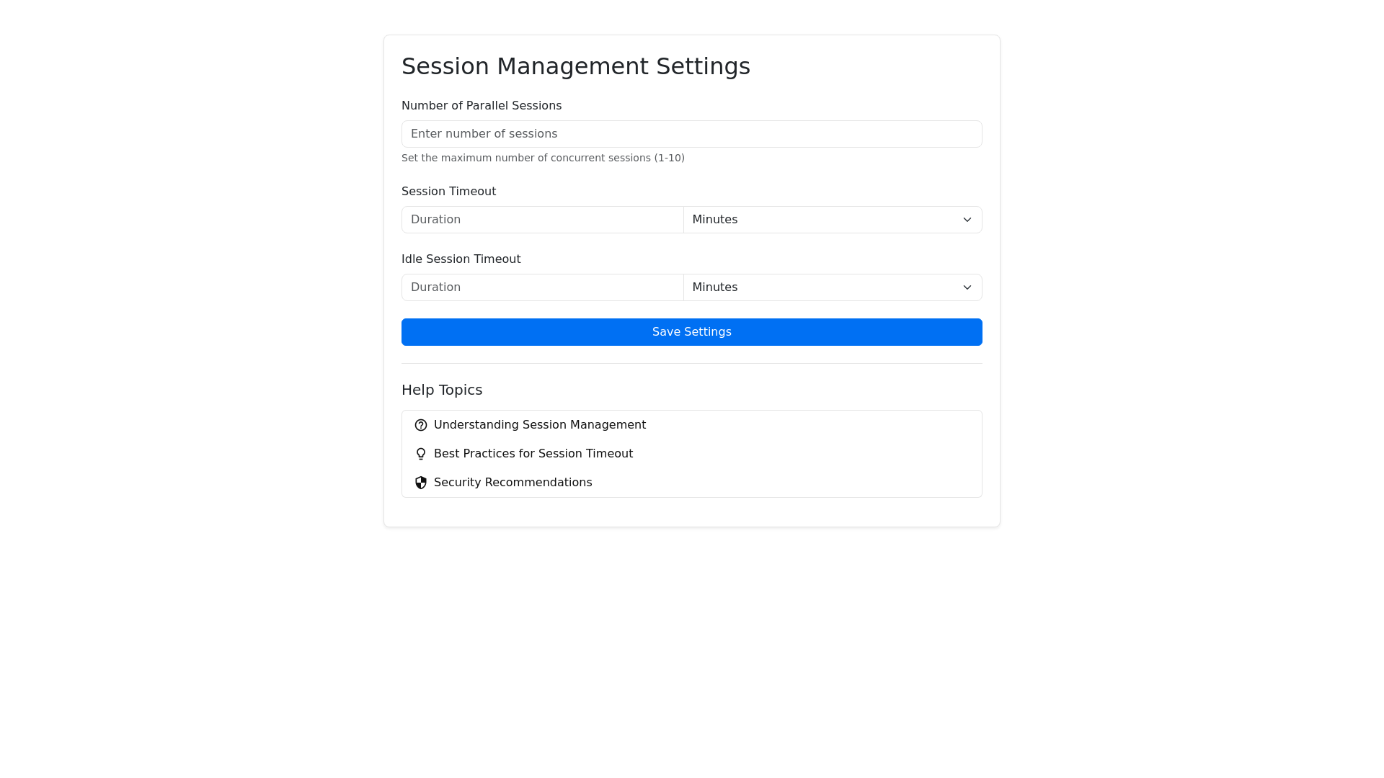Viewport: 1384px width, 778px height.
Task: Click the lightbulb best practices icon
Action: pyautogui.click(x=421, y=454)
